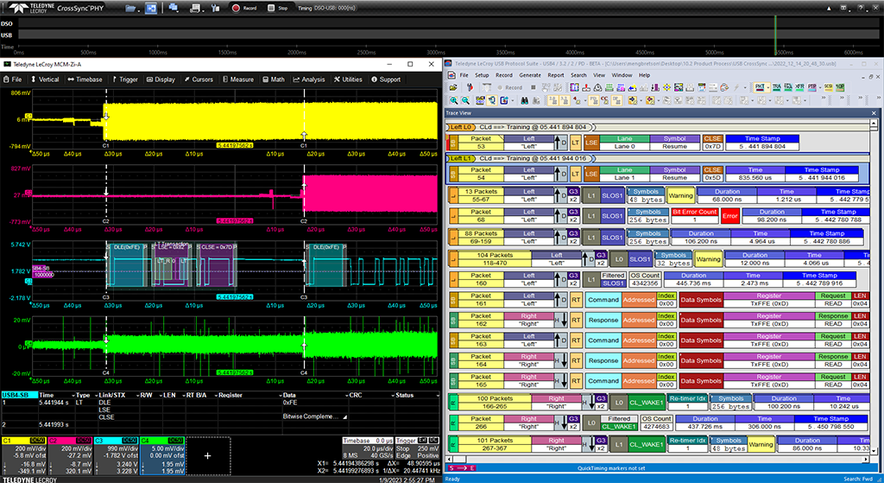Open Report menu in Protocol Suite
The width and height of the screenshot is (884, 483).
coord(555,75)
